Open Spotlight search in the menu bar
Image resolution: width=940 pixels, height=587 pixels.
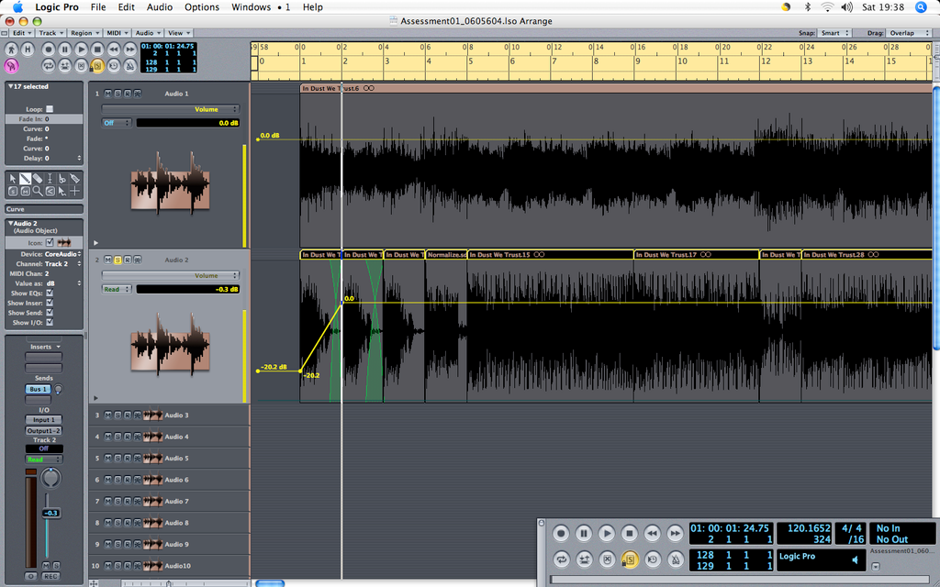921,7
